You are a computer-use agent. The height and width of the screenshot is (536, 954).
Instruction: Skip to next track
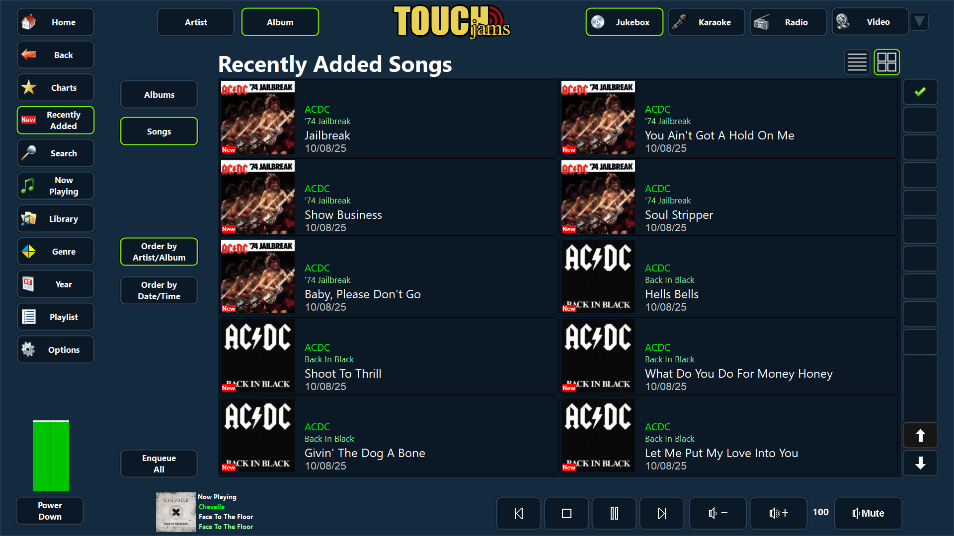662,513
